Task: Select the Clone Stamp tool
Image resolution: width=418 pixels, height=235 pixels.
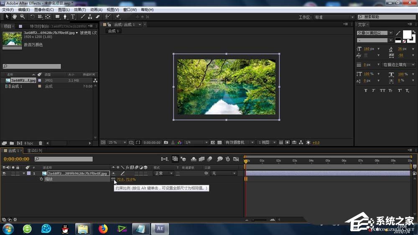Action: pos(90,17)
